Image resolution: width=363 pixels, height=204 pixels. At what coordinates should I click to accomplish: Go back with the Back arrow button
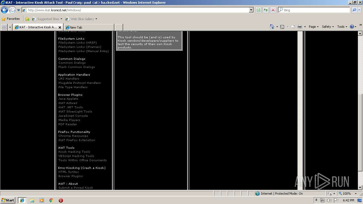click(x=4, y=10)
